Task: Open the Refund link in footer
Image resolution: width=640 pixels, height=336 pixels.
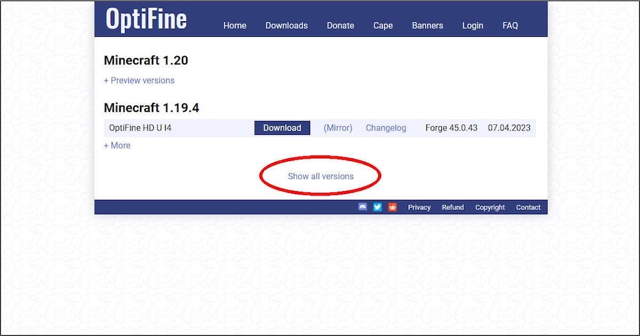Action: pyautogui.click(x=452, y=207)
